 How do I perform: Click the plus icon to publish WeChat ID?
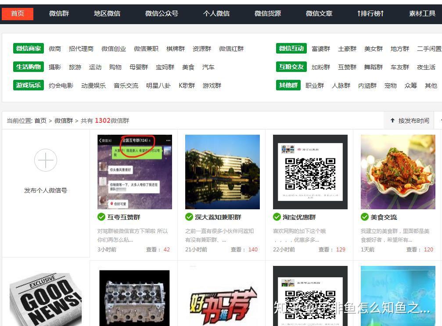(x=46, y=160)
